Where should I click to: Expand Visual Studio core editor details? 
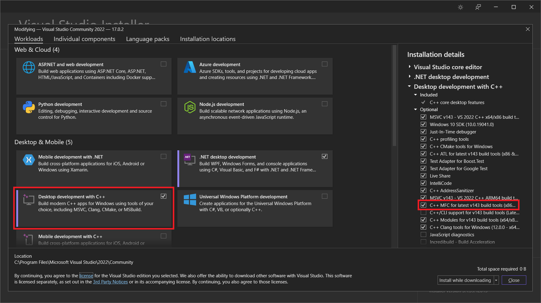click(x=410, y=67)
